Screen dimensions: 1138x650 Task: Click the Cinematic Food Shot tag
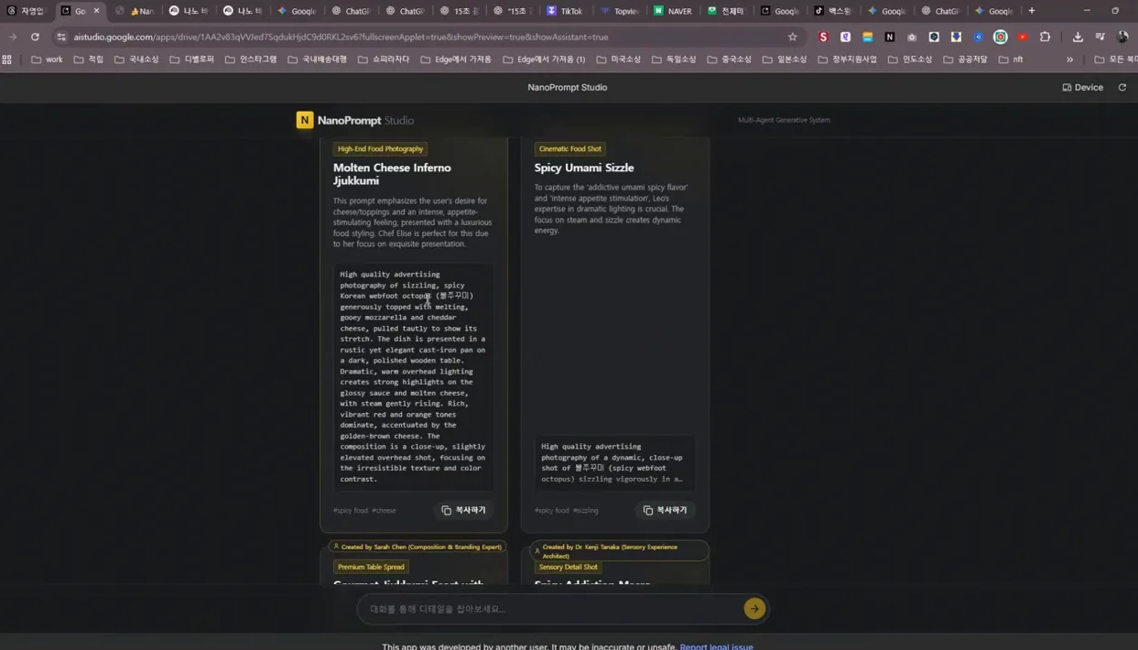(x=569, y=148)
